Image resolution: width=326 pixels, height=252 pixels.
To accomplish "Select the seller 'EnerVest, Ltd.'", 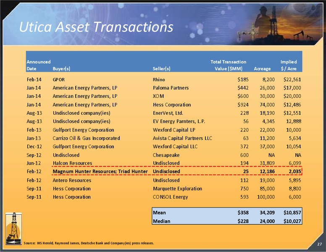I will click(x=168, y=113).
